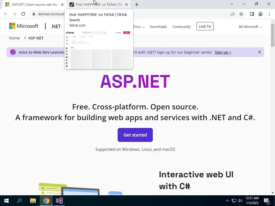Click the page vertical scrollbar

click(x=273, y=35)
